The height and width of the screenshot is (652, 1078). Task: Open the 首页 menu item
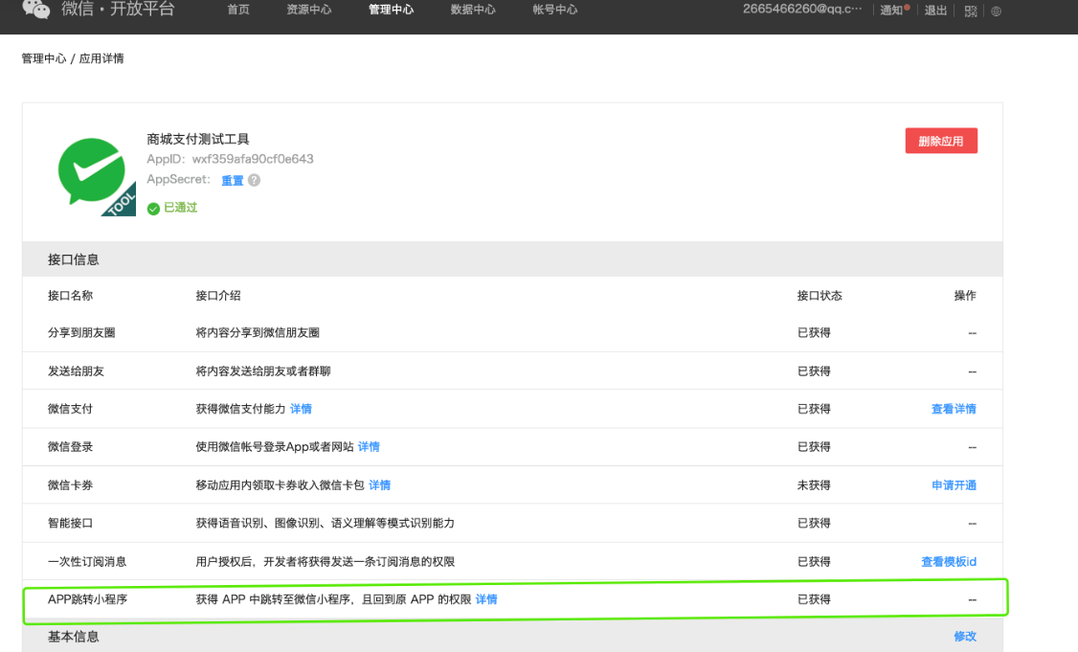point(238,10)
